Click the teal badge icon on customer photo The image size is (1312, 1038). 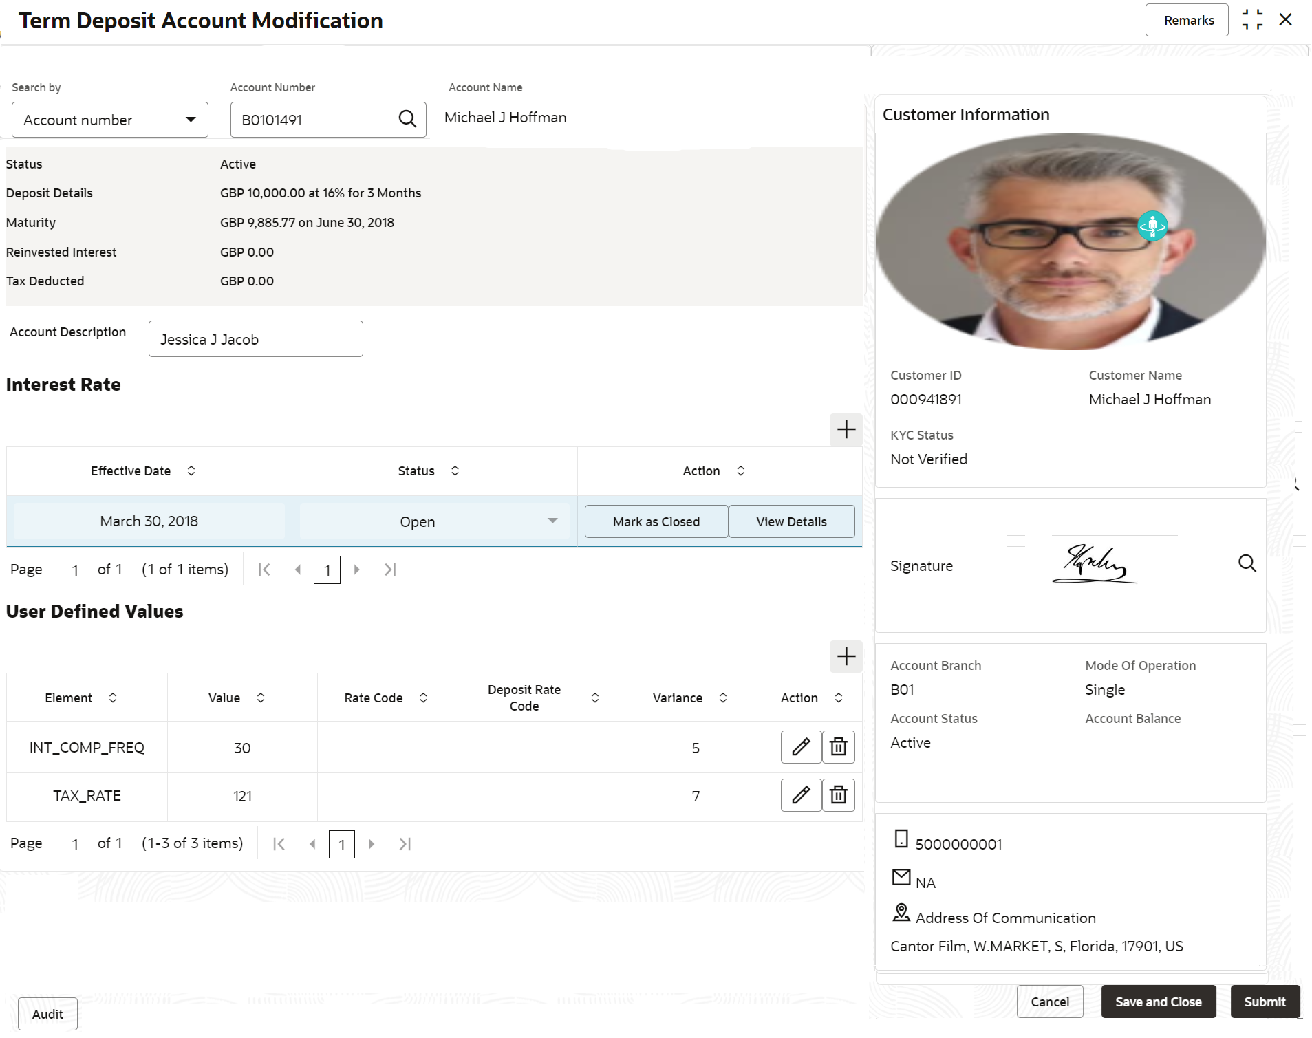pos(1152,226)
